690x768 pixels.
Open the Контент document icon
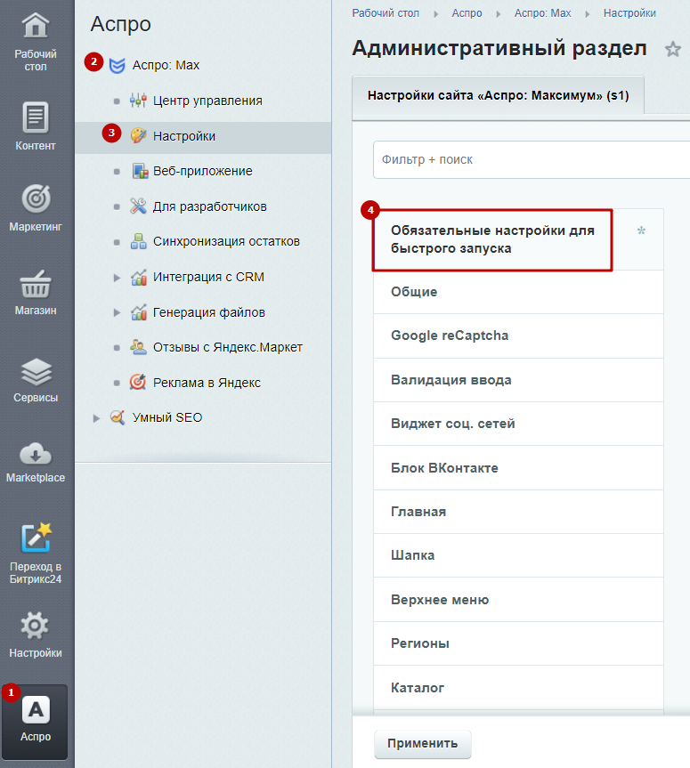(36, 117)
